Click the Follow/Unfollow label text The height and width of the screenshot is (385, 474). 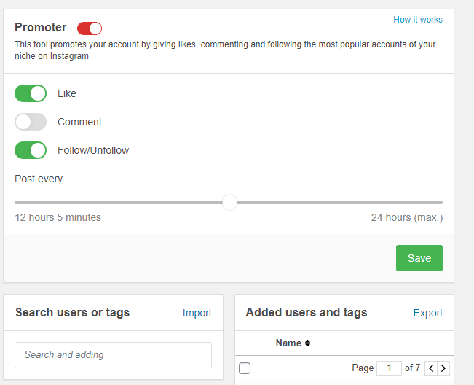tap(93, 150)
